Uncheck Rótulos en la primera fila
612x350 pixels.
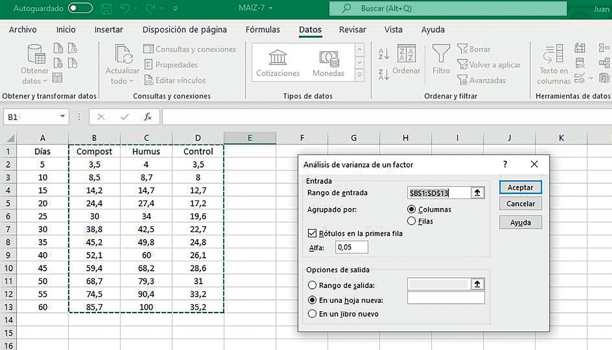coord(312,233)
